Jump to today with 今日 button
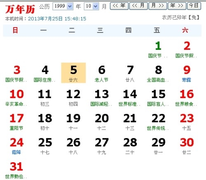 (194, 6)
